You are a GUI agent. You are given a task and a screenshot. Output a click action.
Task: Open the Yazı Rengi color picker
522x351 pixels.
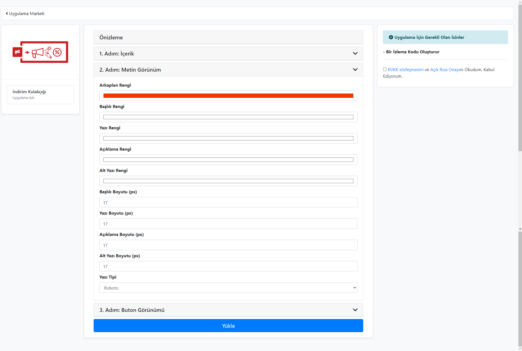228,138
